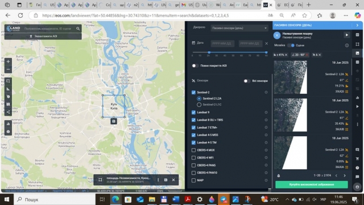Viewport: 364px width, 205px height.
Task: Check the NAIP checkbox
Action: 193,181
